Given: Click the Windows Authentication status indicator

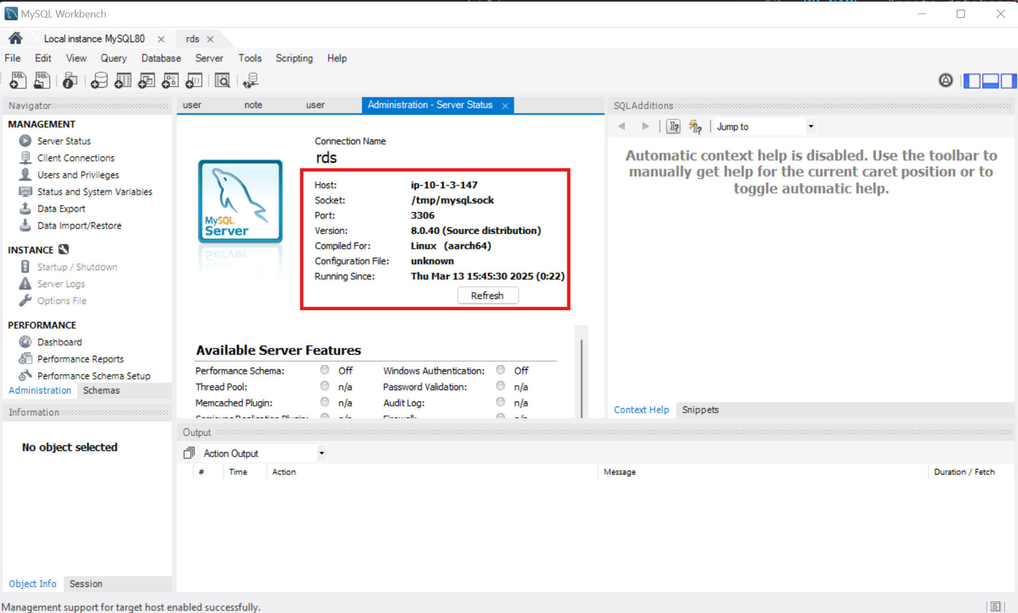Looking at the screenshot, I should click(501, 370).
